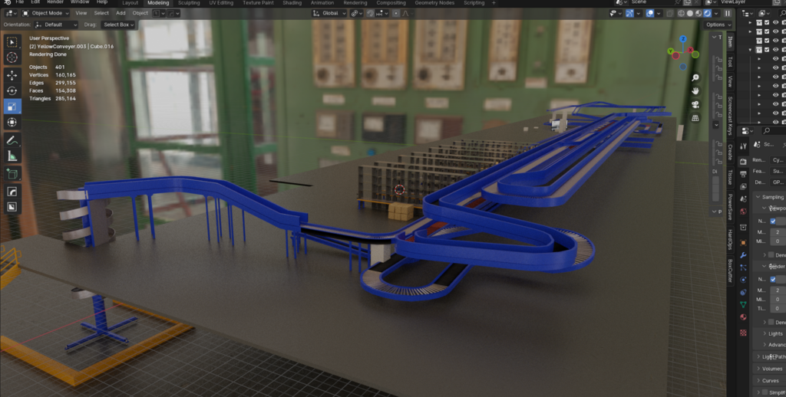Click the zoom magnifier viewport icon
The height and width of the screenshot is (397, 786).
(x=695, y=77)
